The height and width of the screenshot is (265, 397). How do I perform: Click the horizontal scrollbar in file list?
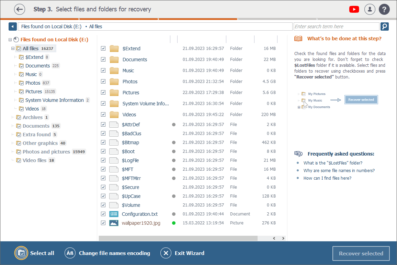(178, 238)
